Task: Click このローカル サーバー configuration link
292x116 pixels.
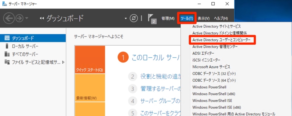Action: point(156,58)
